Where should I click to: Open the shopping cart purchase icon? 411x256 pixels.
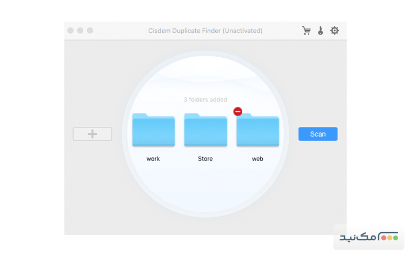click(x=306, y=31)
